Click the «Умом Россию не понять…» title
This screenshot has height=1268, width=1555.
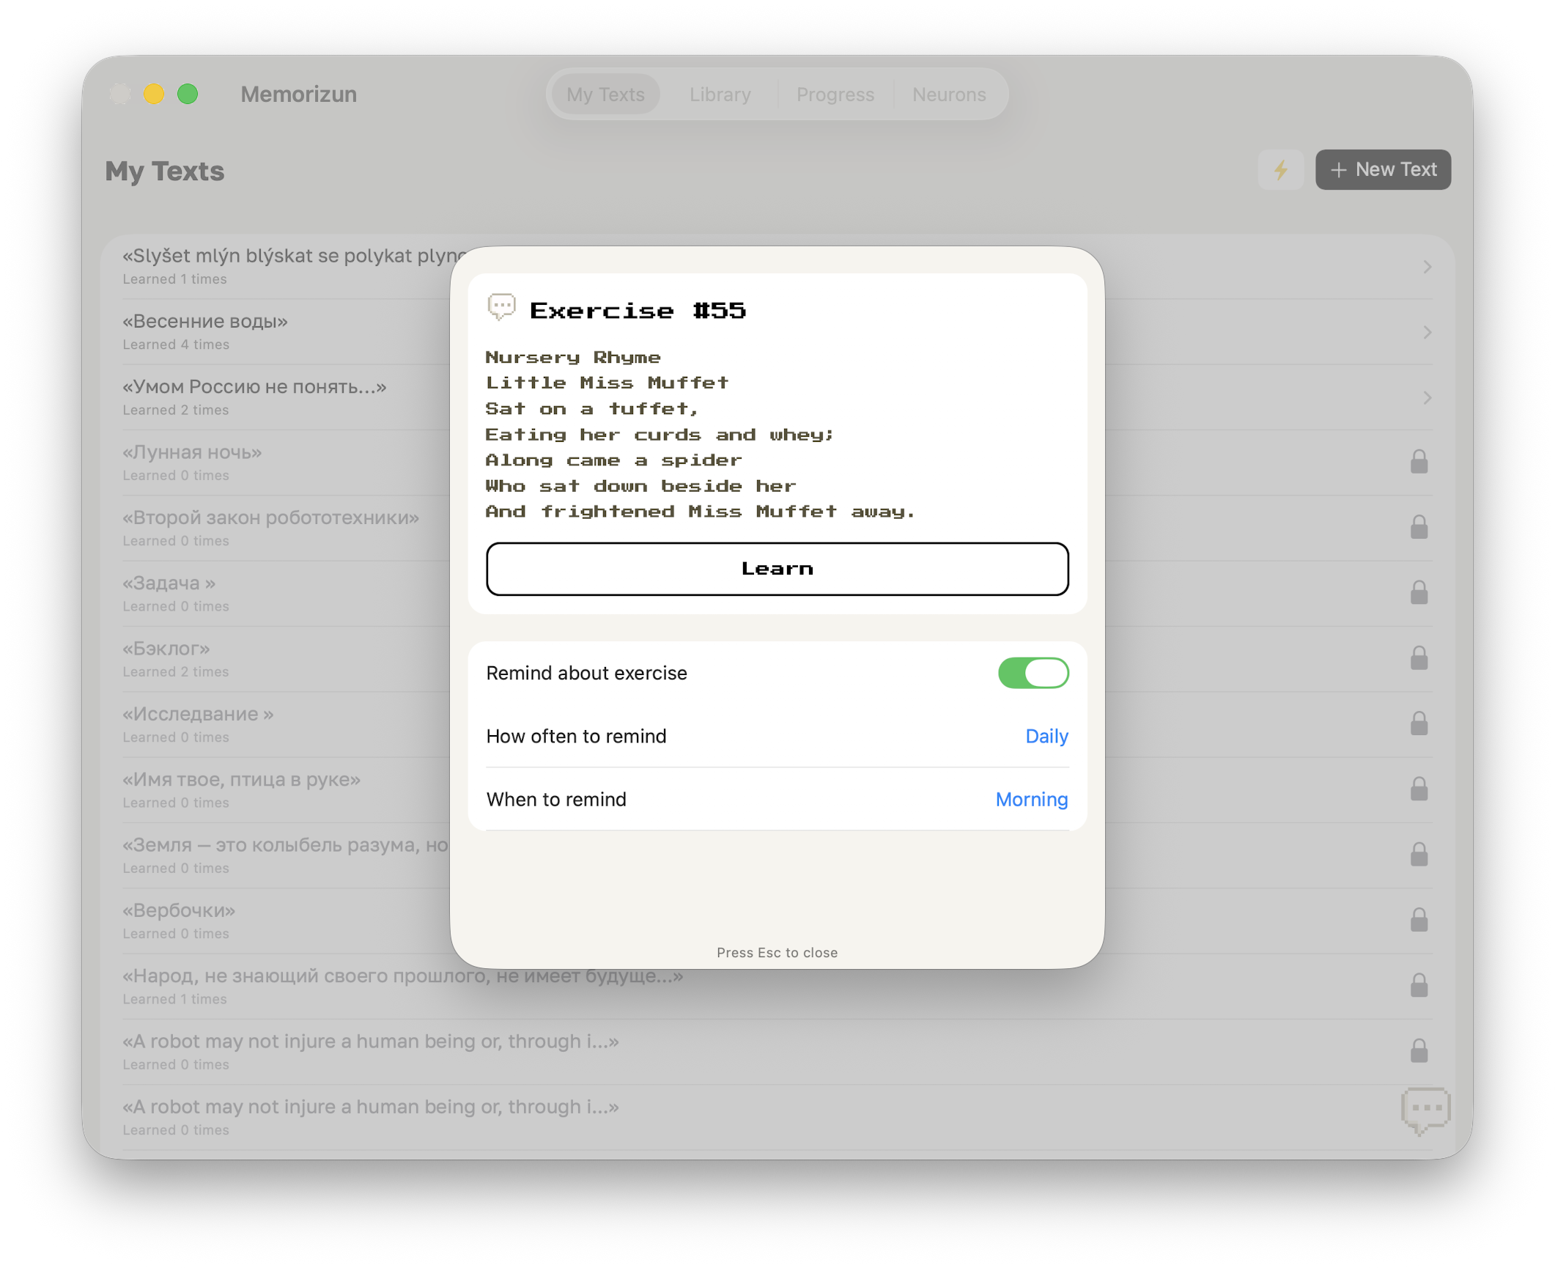pyautogui.click(x=254, y=386)
